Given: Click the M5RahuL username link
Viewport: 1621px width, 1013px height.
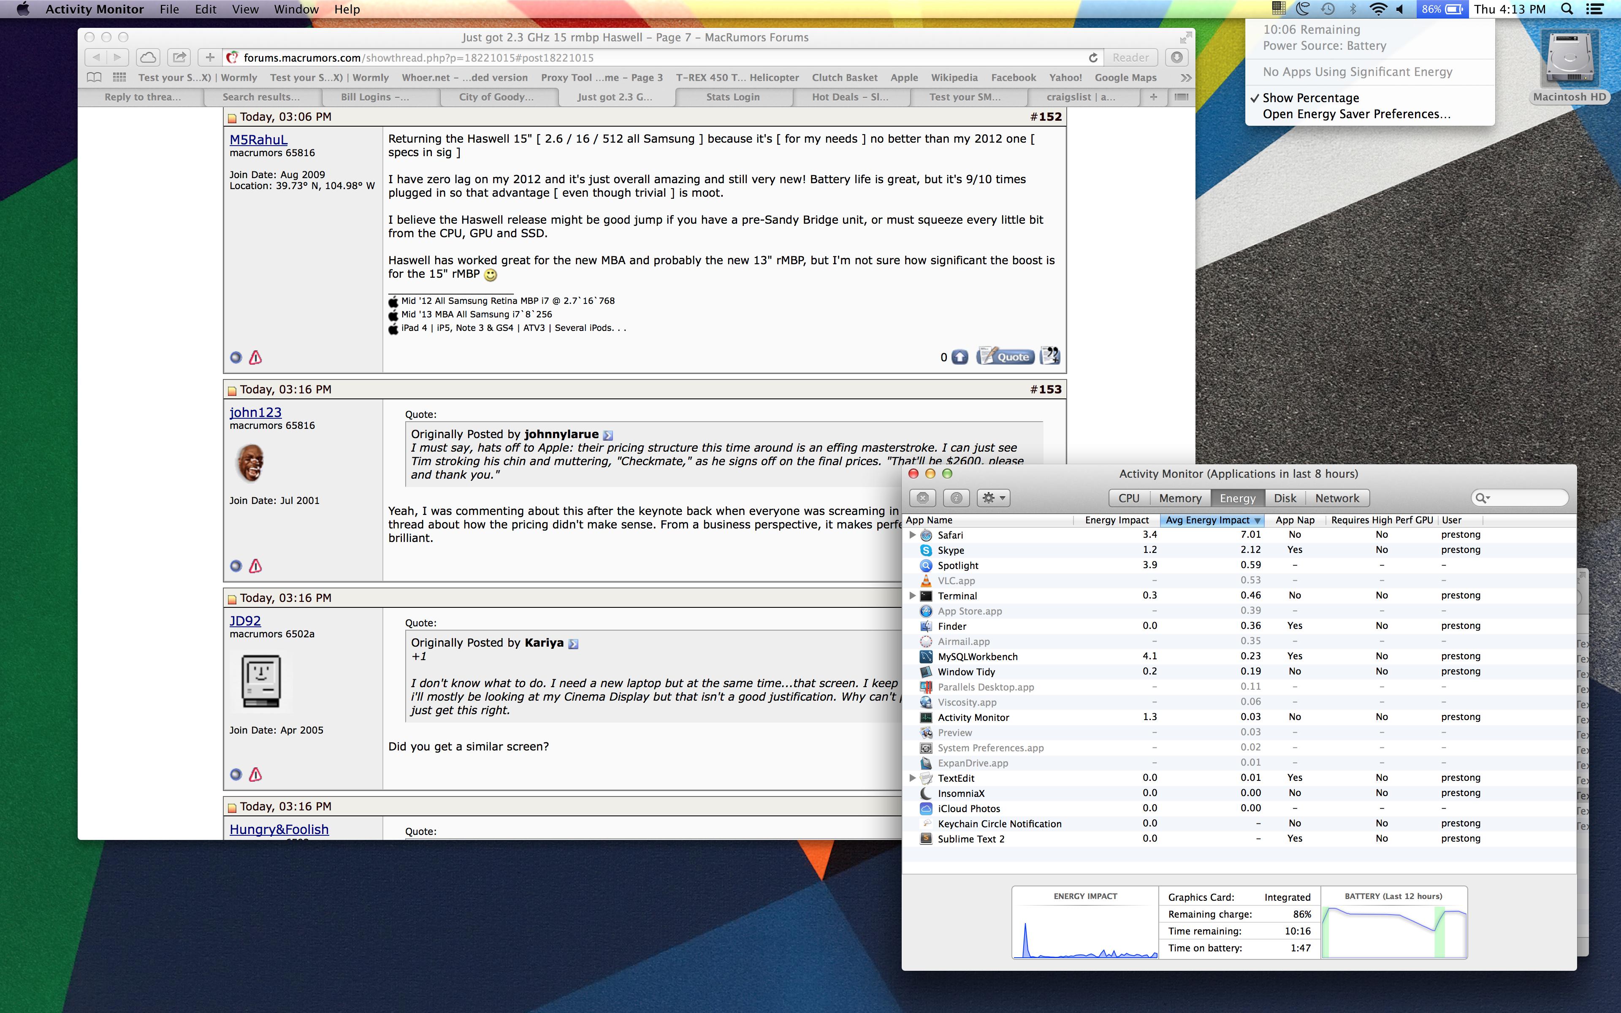Looking at the screenshot, I should point(258,139).
